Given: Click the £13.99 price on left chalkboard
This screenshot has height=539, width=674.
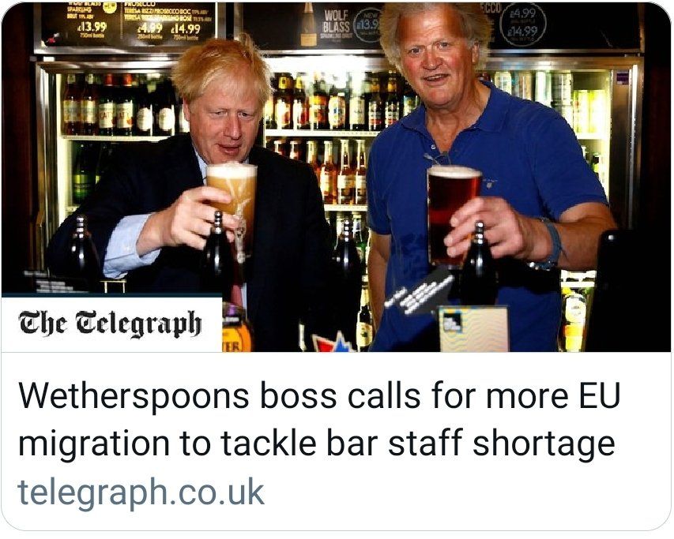Looking at the screenshot, I should (92, 27).
